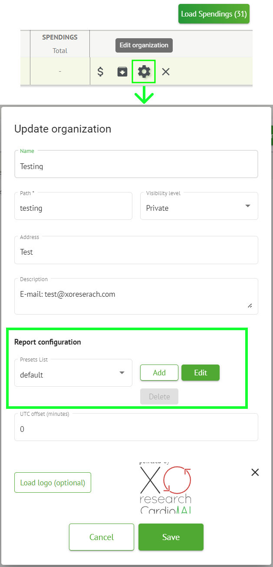
Task: Focus the Name field containing Testing
Action: [x=136, y=166]
